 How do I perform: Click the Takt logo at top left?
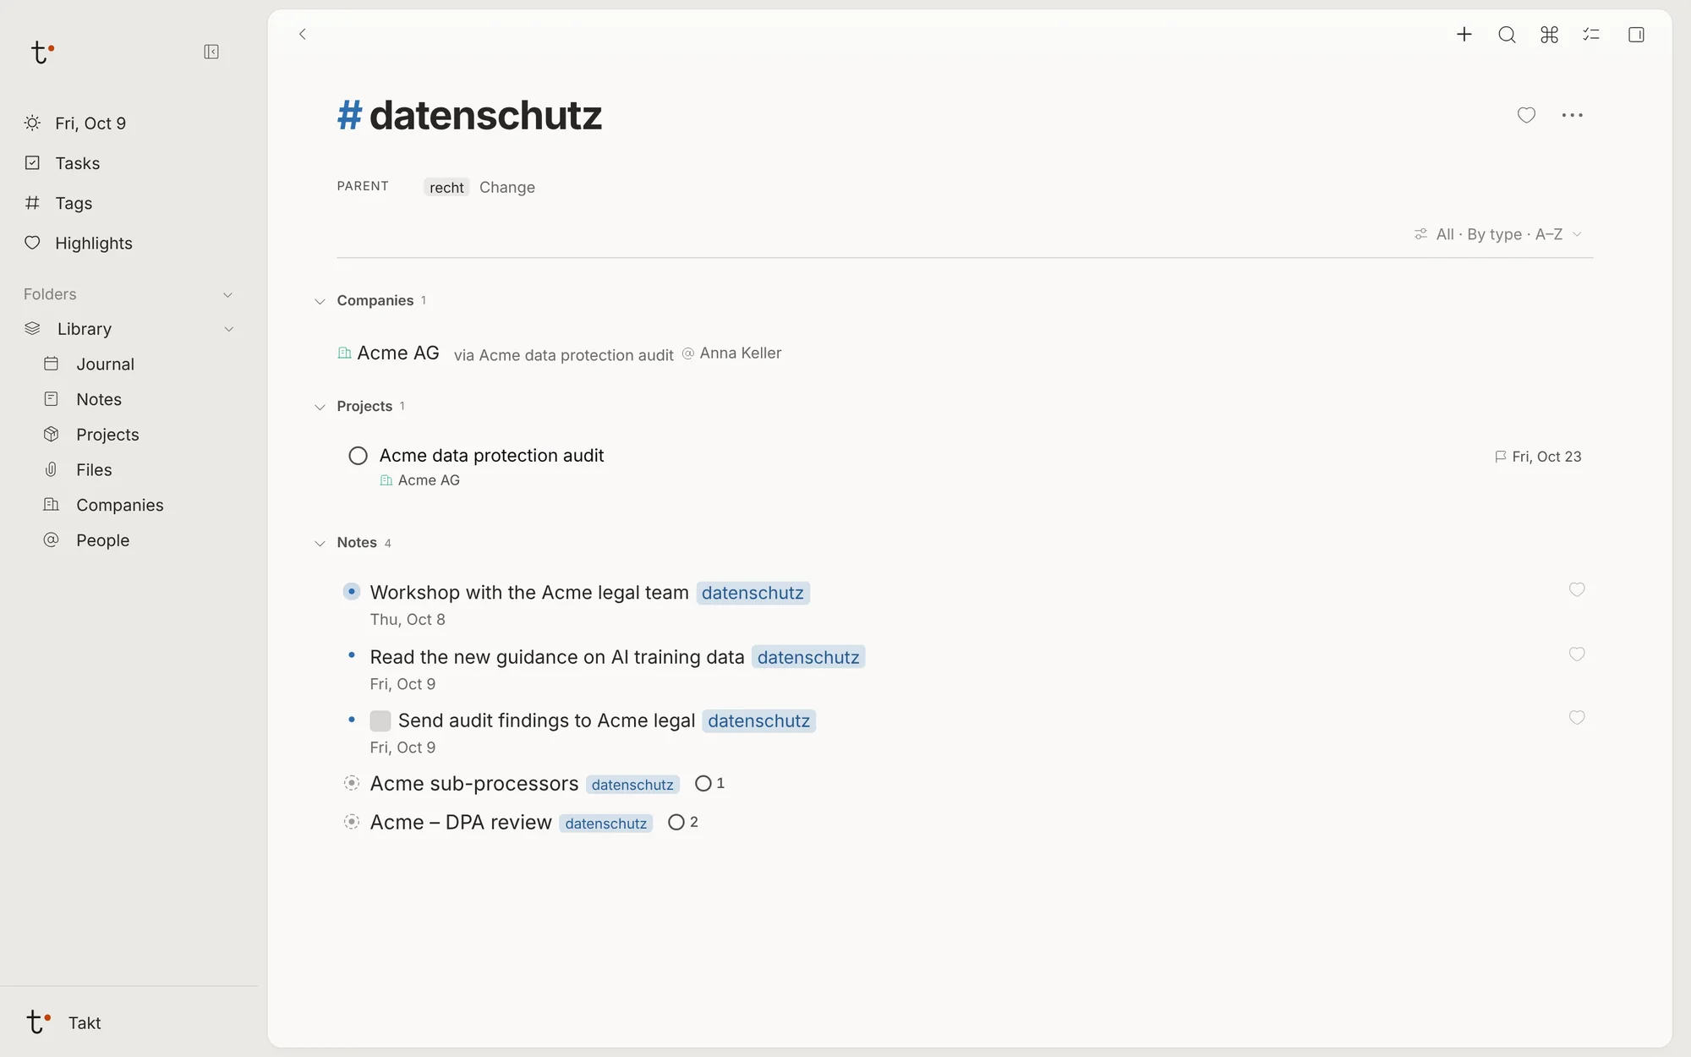[x=41, y=52]
